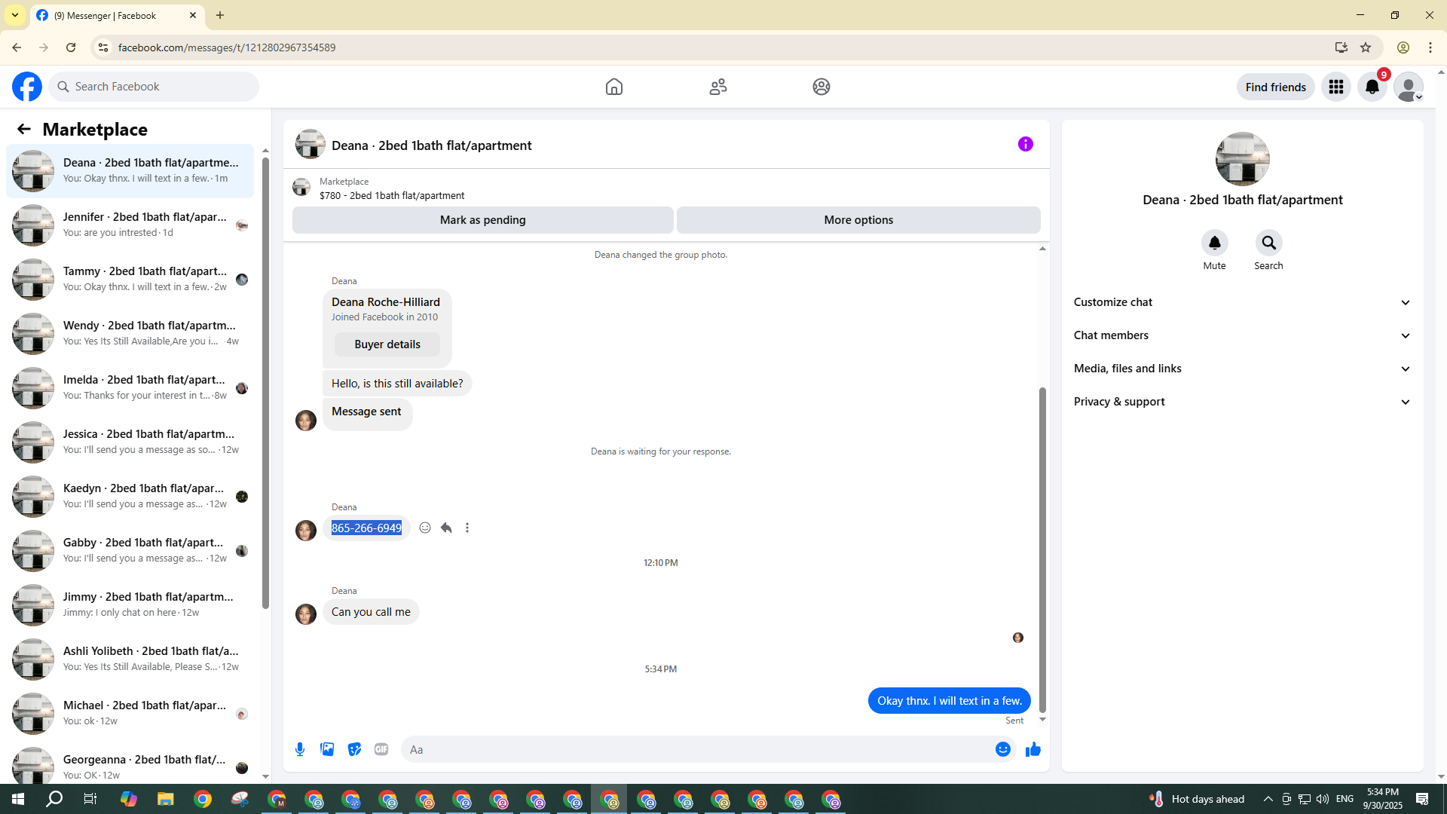Open Kaedyn's conversation
1447x814 pixels.
tap(130, 497)
